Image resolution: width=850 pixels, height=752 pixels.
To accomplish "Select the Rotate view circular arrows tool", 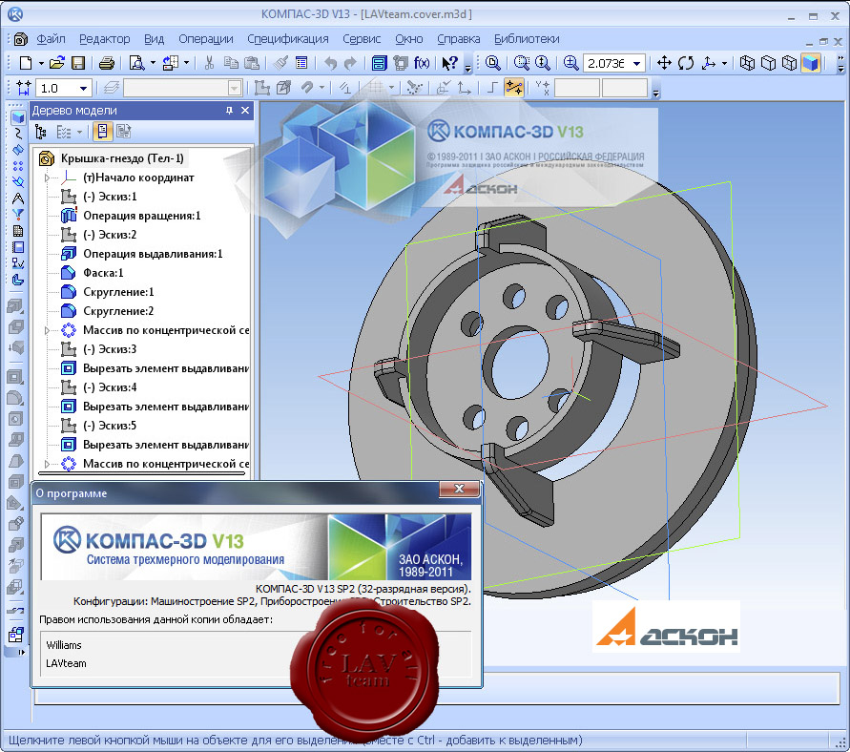I will pyautogui.click(x=686, y=63).
